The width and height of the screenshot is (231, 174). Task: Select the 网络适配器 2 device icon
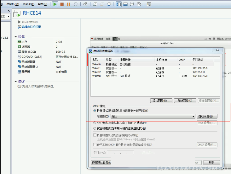click(x=19, y=67)
